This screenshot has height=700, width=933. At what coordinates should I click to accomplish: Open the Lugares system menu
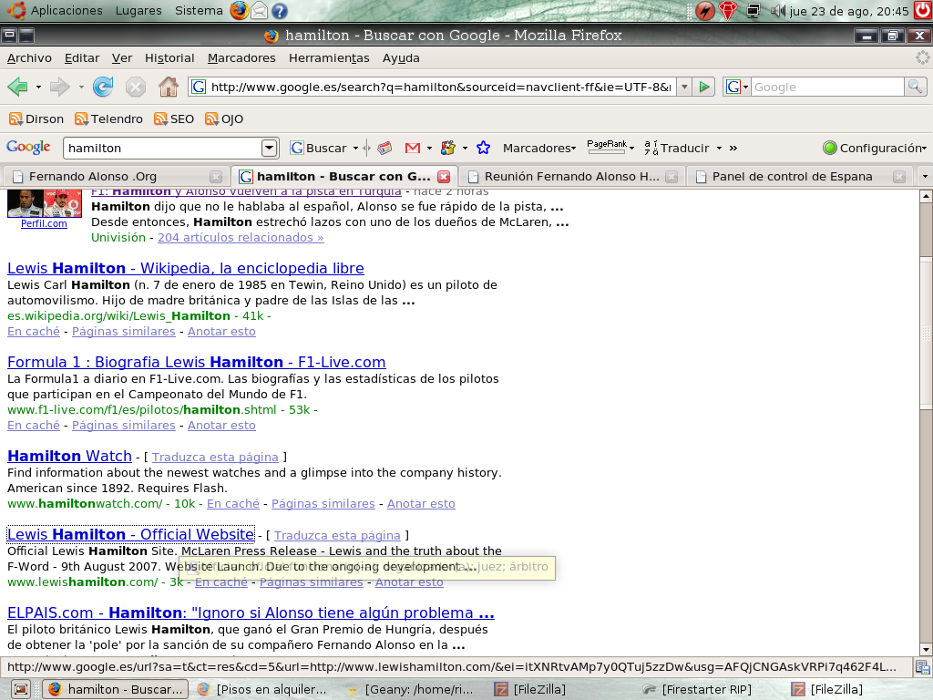tap(138, 10)
